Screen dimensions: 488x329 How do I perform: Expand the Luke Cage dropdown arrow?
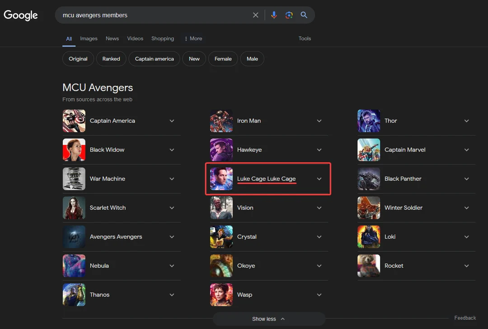coord(319,179)
